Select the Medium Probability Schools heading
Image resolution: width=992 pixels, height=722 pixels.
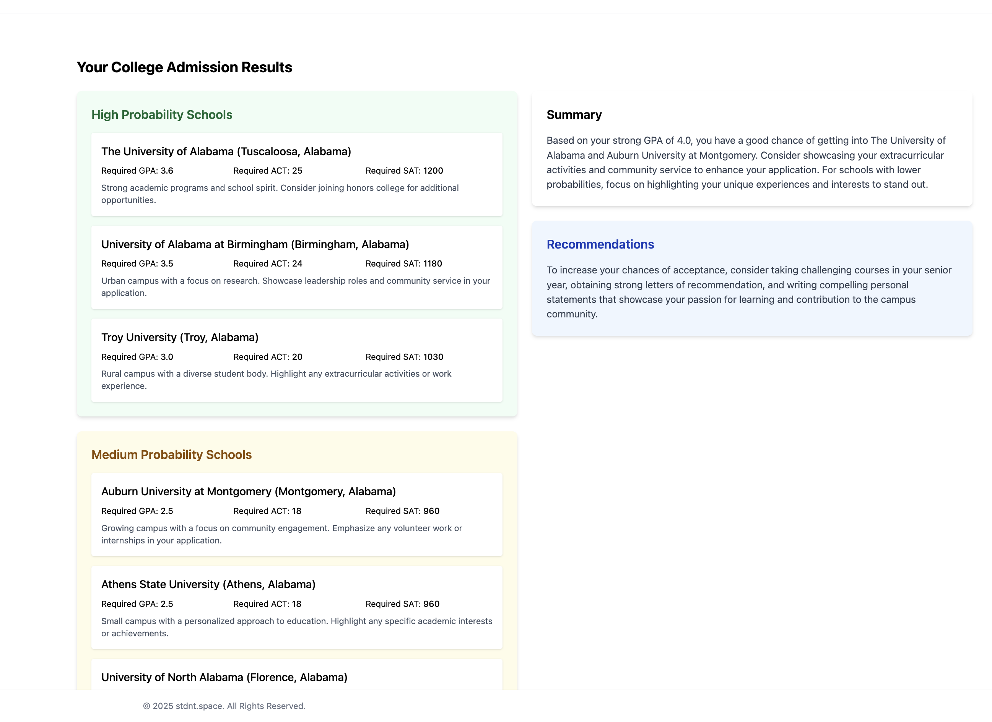[x=171, y=455]
